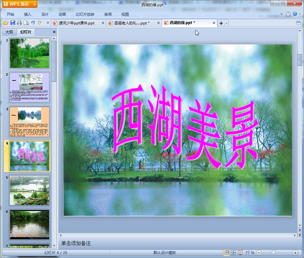Switch to the 大纲 outline tab

pyautogui.click(x=9, y=32)
